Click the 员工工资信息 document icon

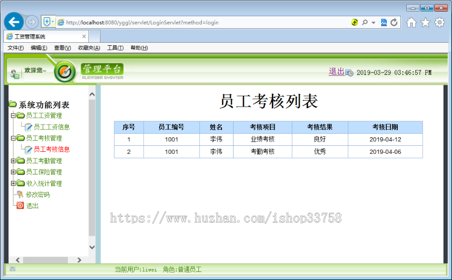[x=28, y=127]
